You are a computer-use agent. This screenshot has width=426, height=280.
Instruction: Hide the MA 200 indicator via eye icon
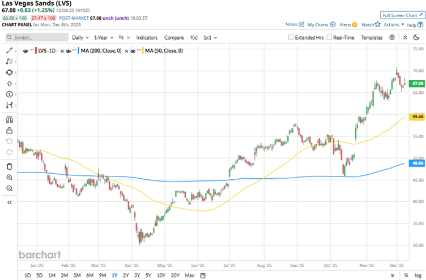(x=69, y=51)
